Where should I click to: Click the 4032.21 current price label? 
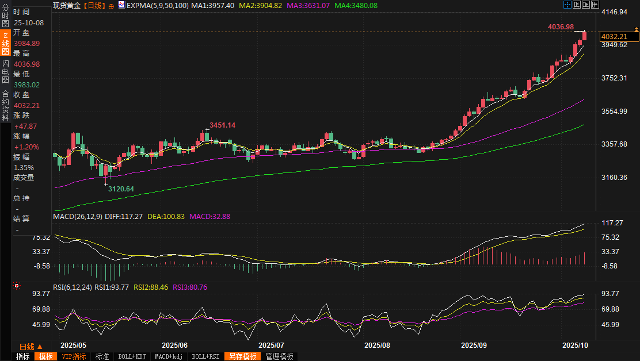pos(619,37)
